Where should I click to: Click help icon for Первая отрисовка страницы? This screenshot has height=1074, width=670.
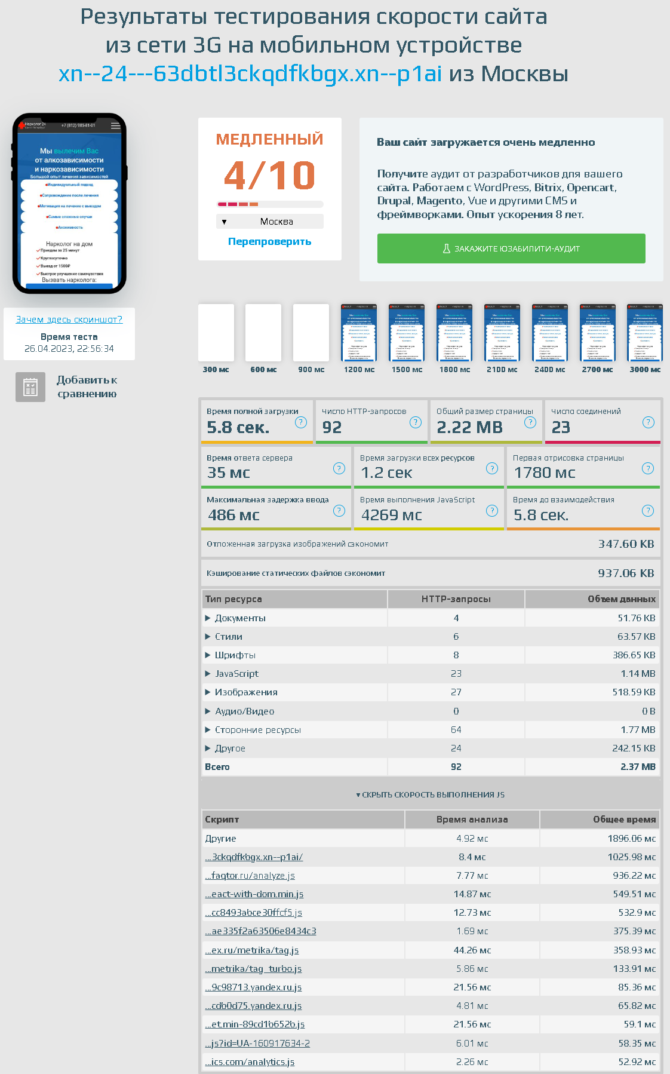[x=648, y=468]
